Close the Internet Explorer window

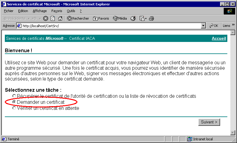[x=233, y=4]
